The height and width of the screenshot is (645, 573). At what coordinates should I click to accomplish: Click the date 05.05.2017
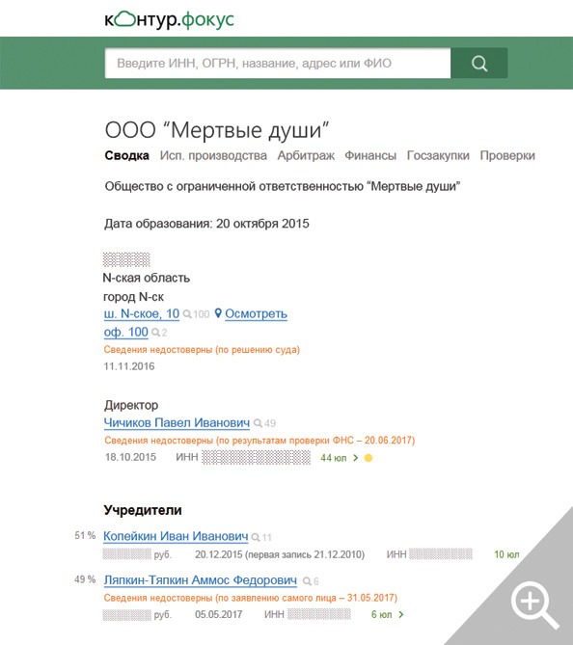[x=219, y=614]
